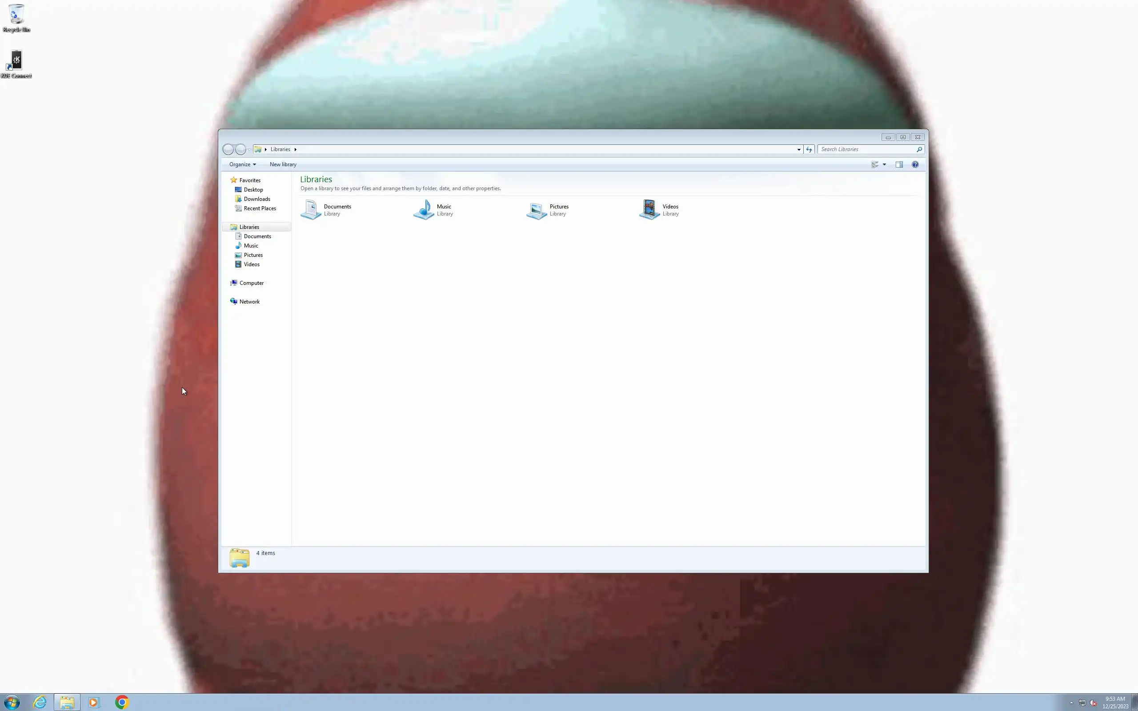Click the refresh button beside address bar
This screenshot has height=711, width=1138.
[x=809, y=150]
